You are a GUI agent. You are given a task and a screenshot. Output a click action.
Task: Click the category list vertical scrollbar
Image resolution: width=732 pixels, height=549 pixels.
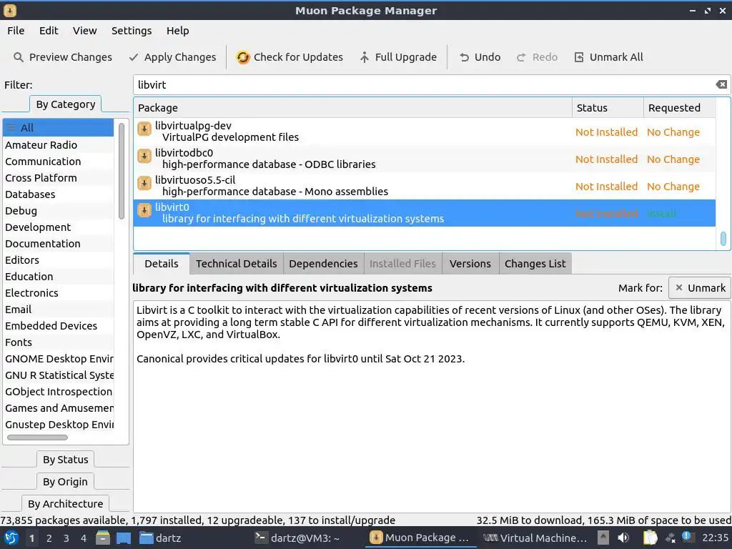[x=122, y=171]
